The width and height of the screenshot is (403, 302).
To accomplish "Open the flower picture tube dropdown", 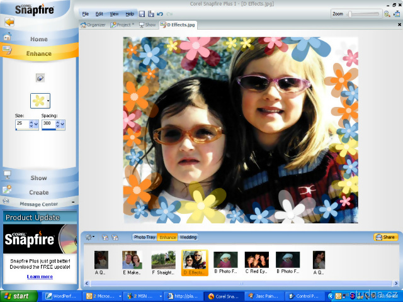I will (48, 101).
